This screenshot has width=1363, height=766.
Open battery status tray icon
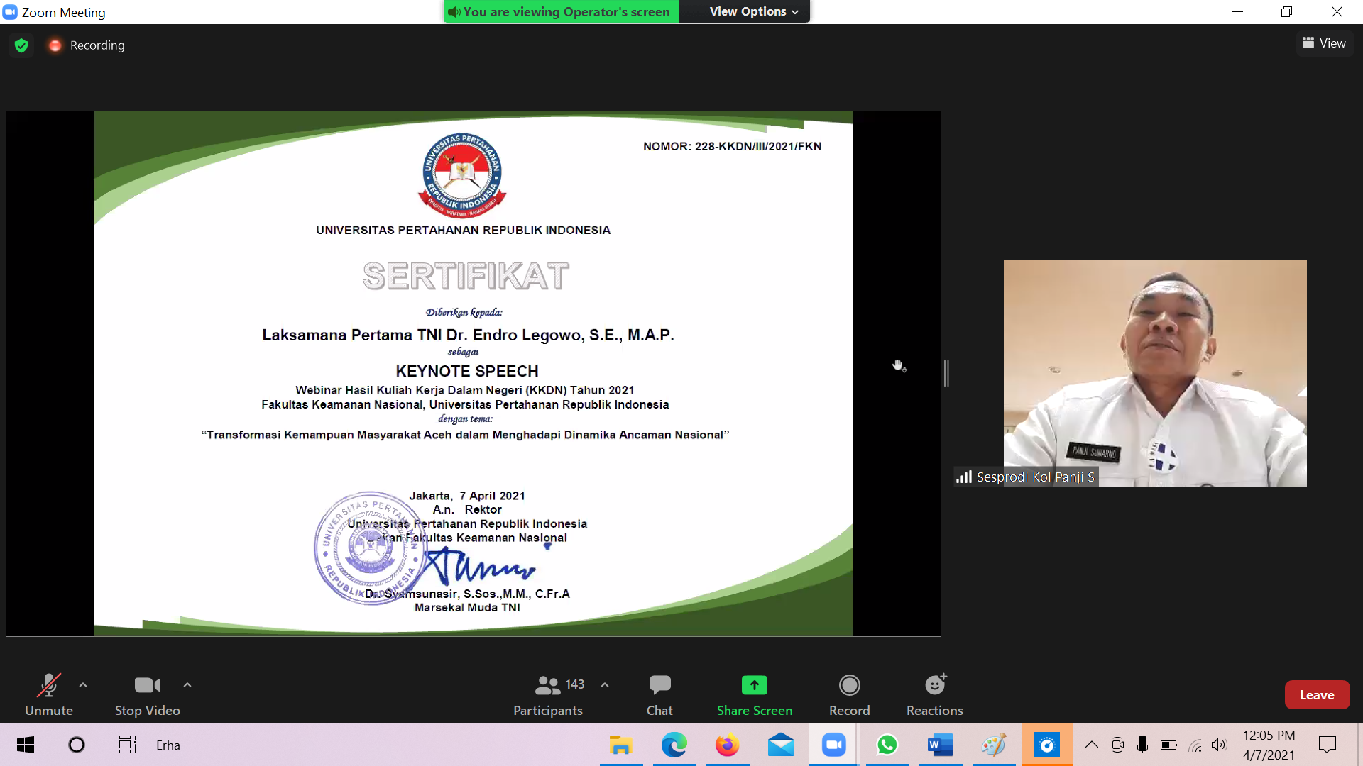pyautogui.click(x=1168, y=745)
